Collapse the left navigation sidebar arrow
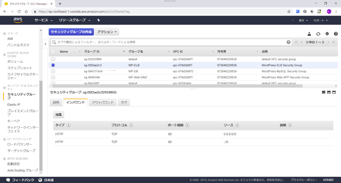The image size is (341, 183). 45,44
